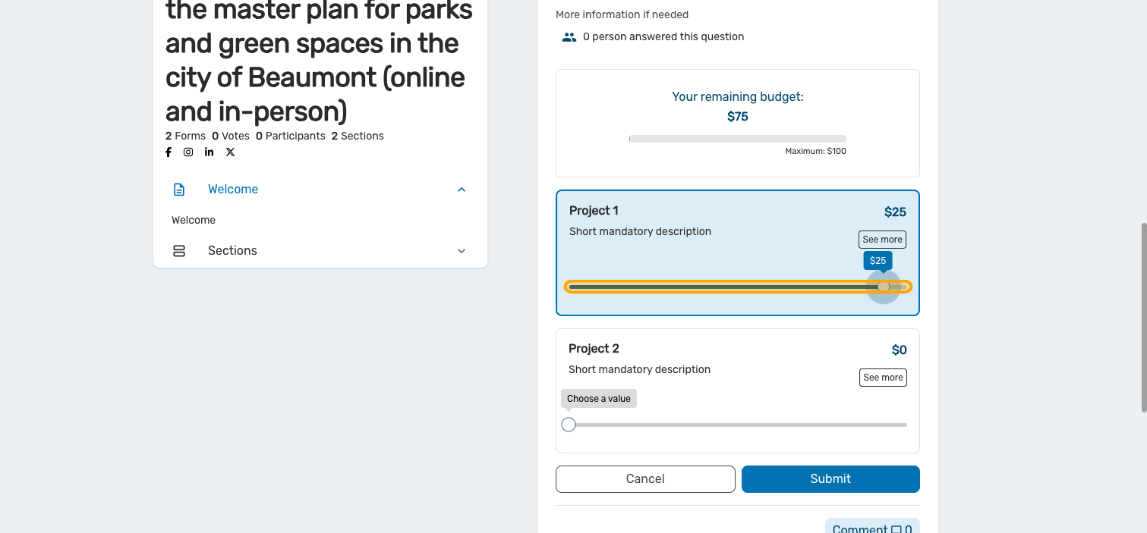Click See more for Project 1
This screenshot has width=1147, height=533.
coord(882,240)
